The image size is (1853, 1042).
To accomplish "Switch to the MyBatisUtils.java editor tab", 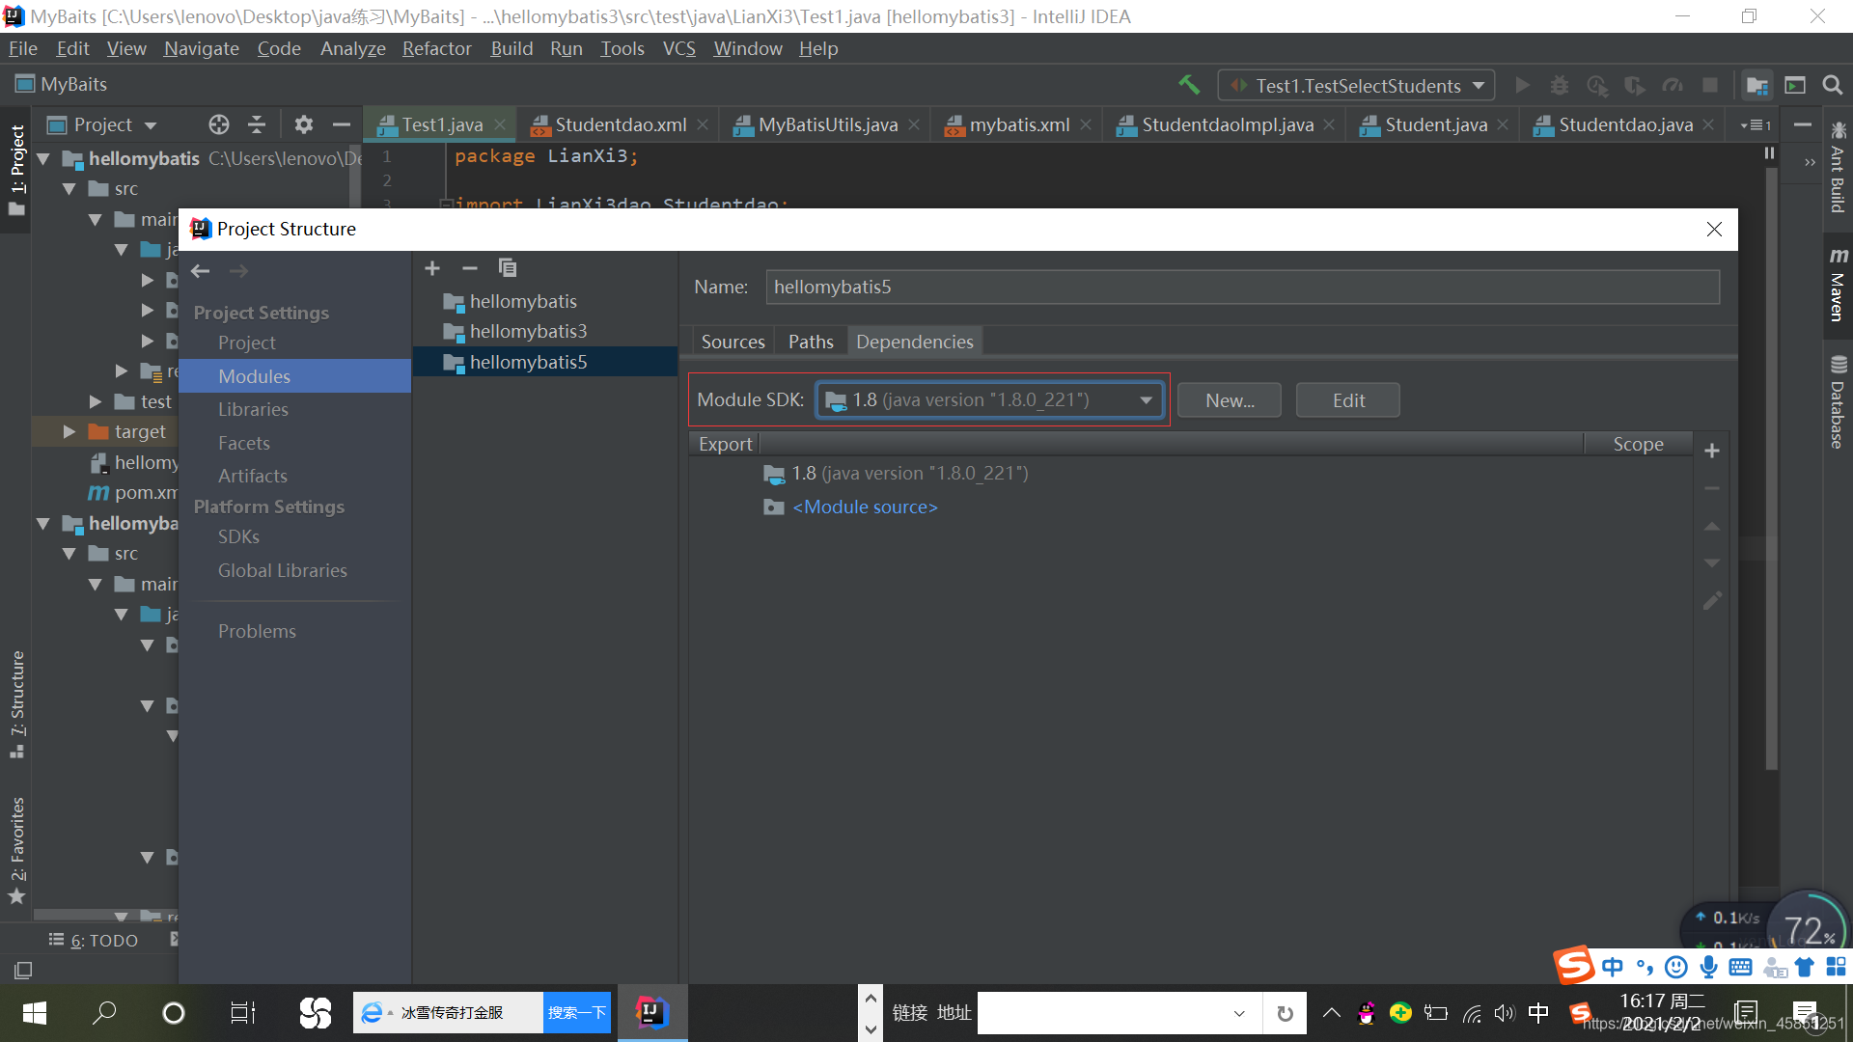I will click(828, 124).
